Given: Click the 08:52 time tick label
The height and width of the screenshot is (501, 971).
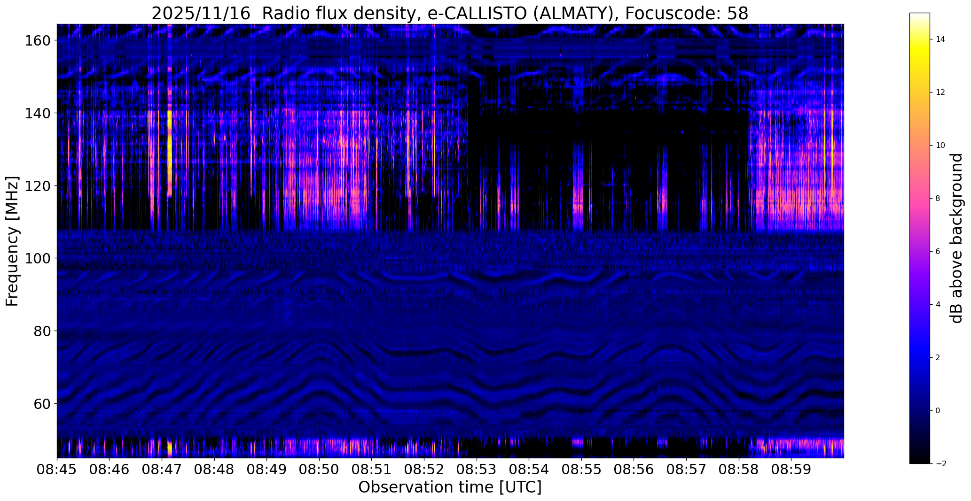Looking at the screenshot, I should (x=424, y=470).
